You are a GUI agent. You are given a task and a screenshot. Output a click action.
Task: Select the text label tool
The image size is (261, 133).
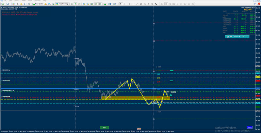(x=152, y=4)
